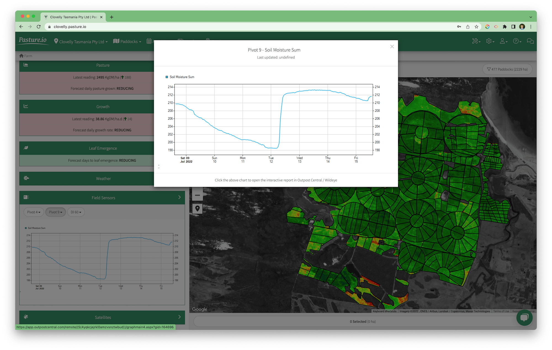The height and width of the screenshot is (350, 552).
Task: Click the calendar grid icon in navbar
Action: pyautogui.click(x=149, y=41)
